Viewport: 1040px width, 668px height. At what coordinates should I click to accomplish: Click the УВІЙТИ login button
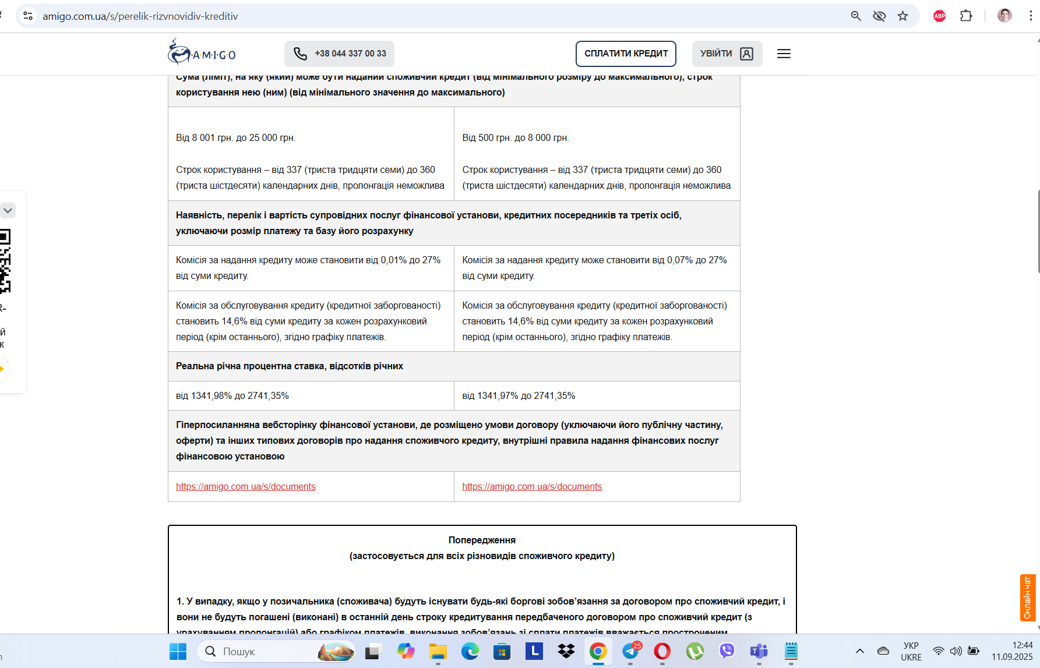coord(727,54)
